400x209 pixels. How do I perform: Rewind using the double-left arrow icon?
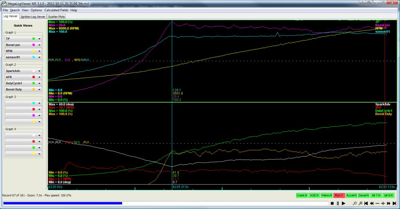[372, 203]
